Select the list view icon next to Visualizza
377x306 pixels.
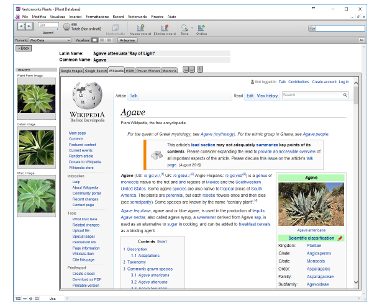102,40
